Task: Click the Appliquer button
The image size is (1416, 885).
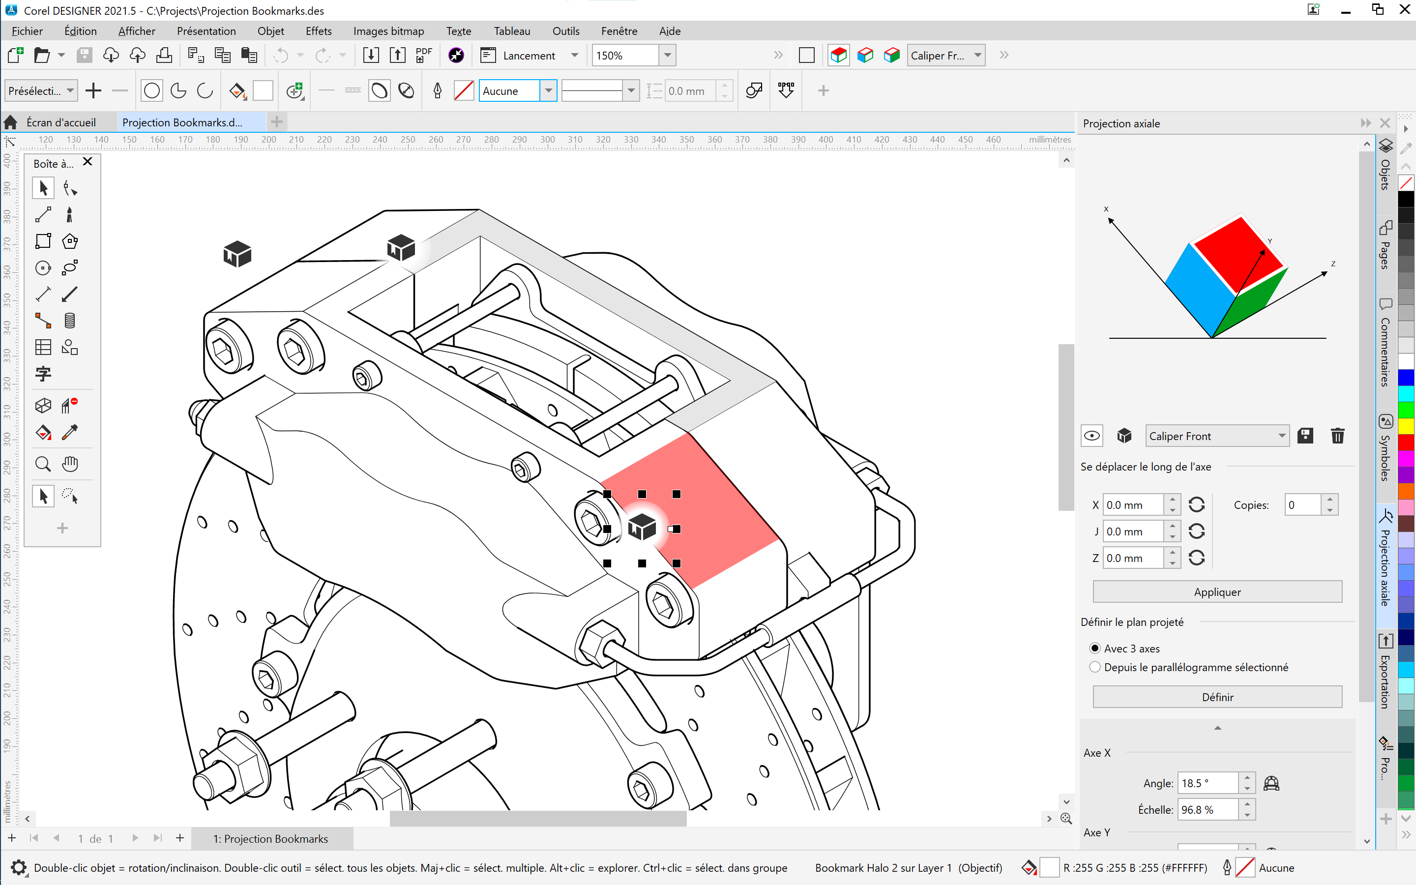Action: [1217, 592]
